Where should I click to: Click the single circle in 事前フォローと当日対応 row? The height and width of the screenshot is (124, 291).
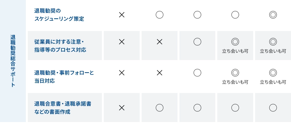click(197, 73)
